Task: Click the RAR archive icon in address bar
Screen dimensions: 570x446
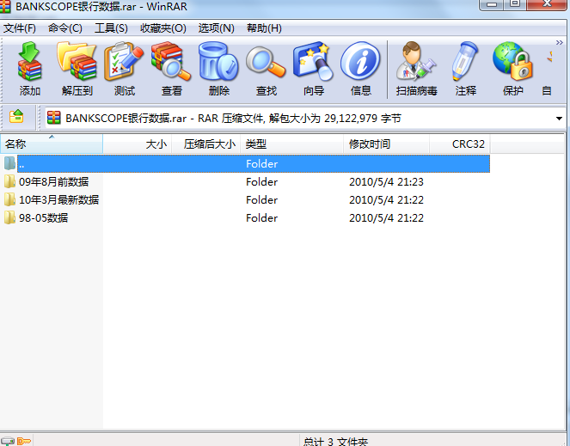Action: (x=54, y=118)
